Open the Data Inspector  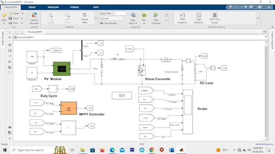click(182, 18)
